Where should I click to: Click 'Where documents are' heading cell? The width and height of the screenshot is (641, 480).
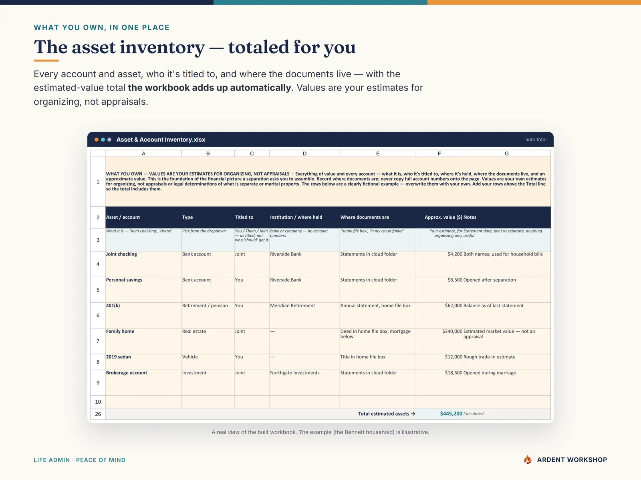tap(378, 218)
